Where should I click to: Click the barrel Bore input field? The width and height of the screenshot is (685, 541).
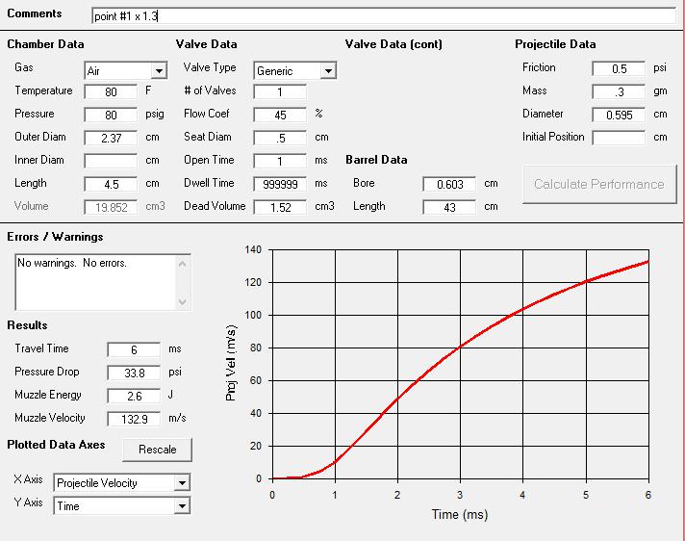pyautogui.click(x=449, y=184)
